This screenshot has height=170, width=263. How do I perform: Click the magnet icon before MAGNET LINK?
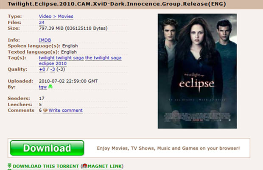pyautogui.click(x=85, y=166)
